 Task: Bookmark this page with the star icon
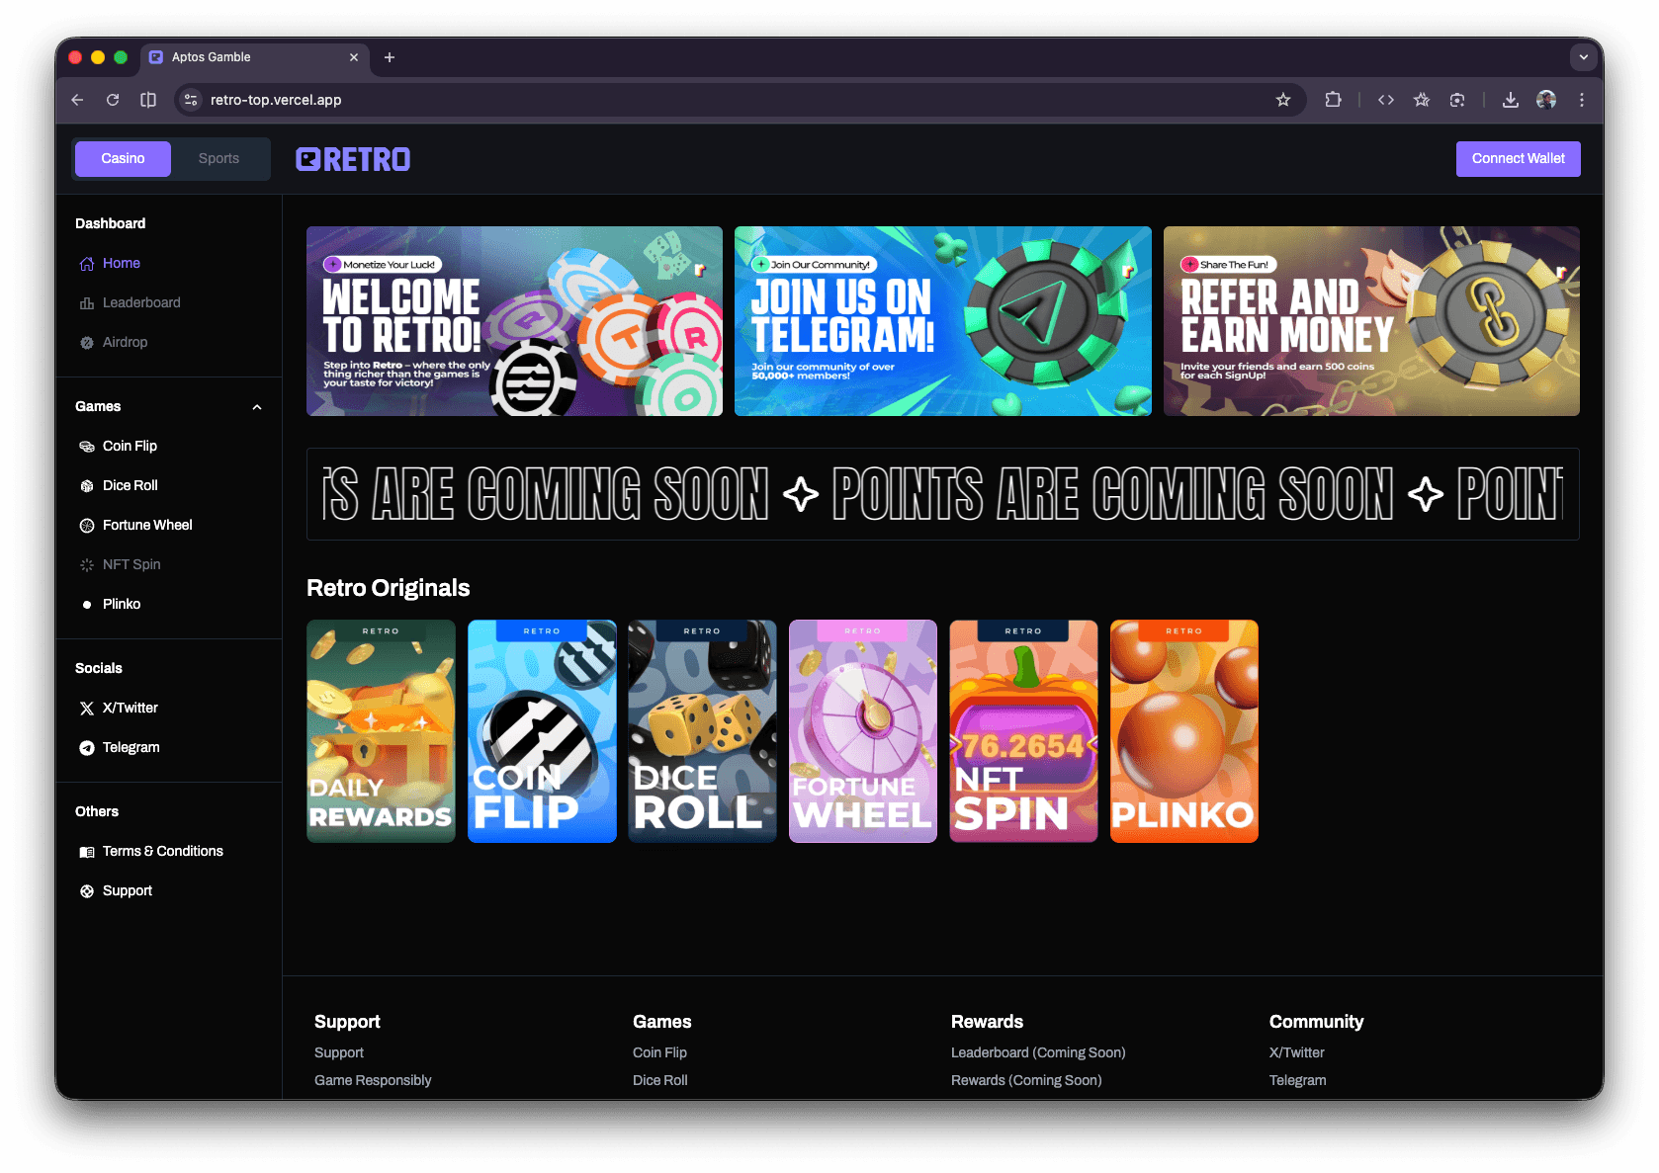pos(1282,100)
